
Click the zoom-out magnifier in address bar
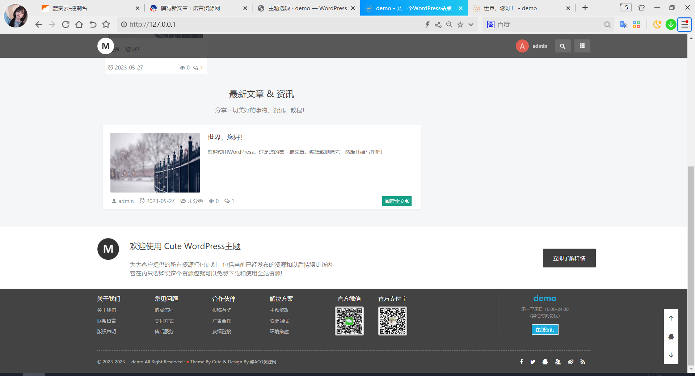tap(449, 25)
